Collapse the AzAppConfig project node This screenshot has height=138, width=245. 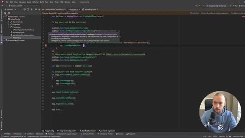click(7, 19)
